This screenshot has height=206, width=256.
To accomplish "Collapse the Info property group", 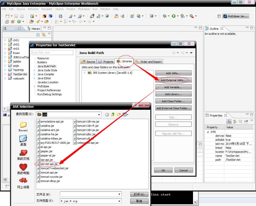I will pyautogui.click(x=208, y=132).
